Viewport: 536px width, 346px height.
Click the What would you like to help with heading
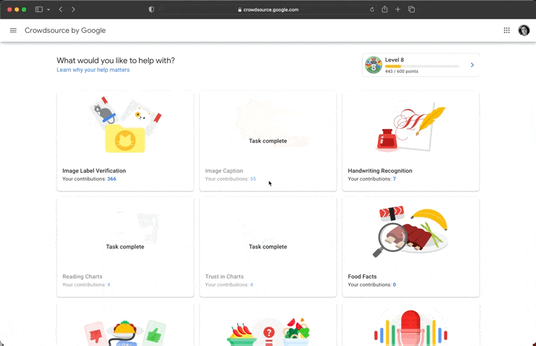(x=115, y=60)
